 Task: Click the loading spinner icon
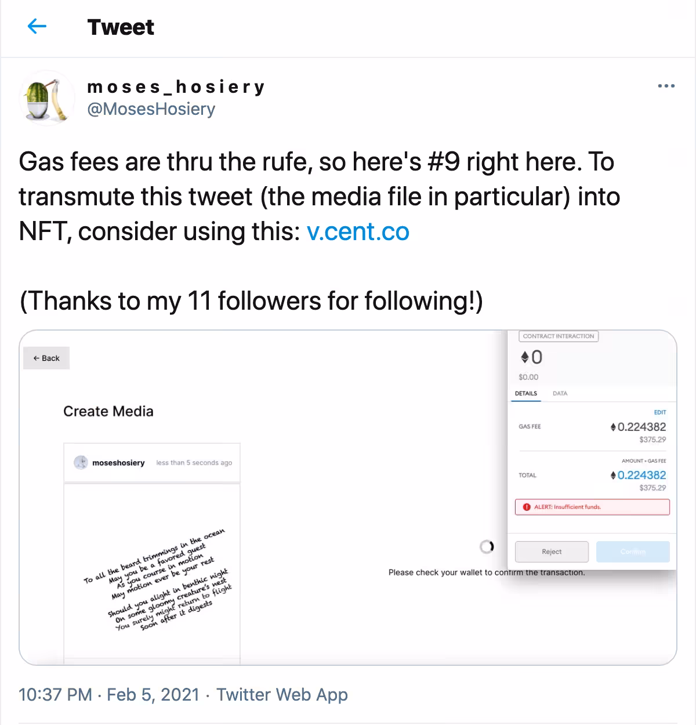point(487,546)
